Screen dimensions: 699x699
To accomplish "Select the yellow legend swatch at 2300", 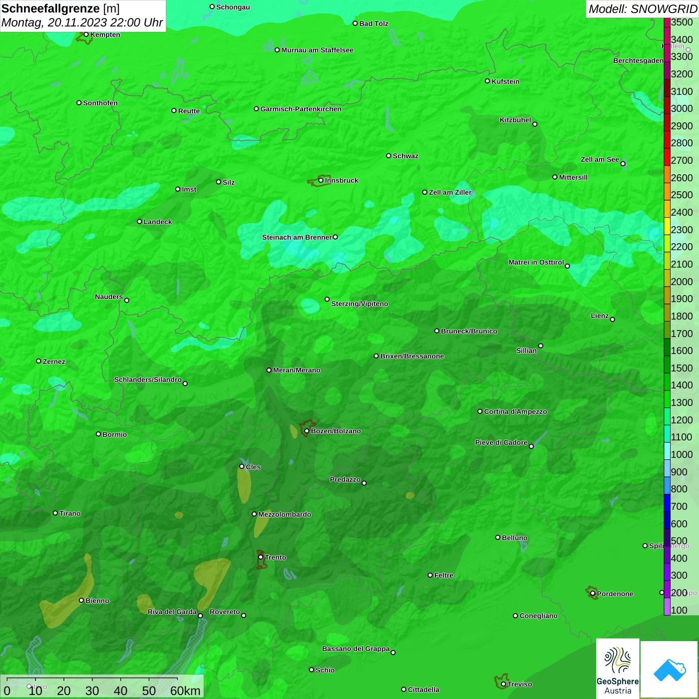I will (667, 226).
